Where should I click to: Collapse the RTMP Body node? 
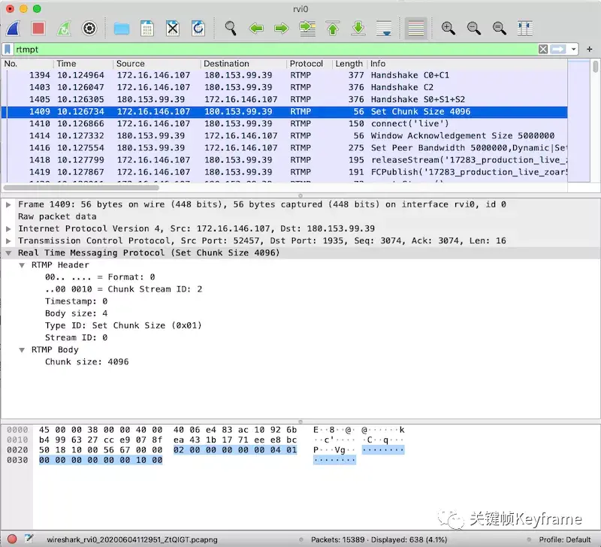coord(22,350)
